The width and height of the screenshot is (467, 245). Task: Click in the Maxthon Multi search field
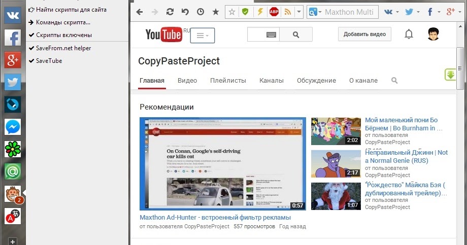point(350,12)
